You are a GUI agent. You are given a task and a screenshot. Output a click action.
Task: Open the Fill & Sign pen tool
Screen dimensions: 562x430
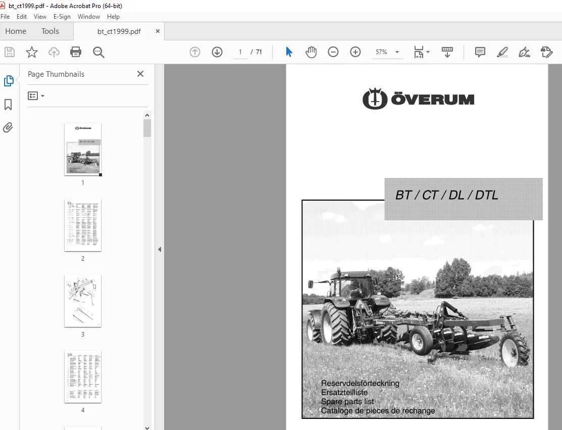click(x=524, y=52)
